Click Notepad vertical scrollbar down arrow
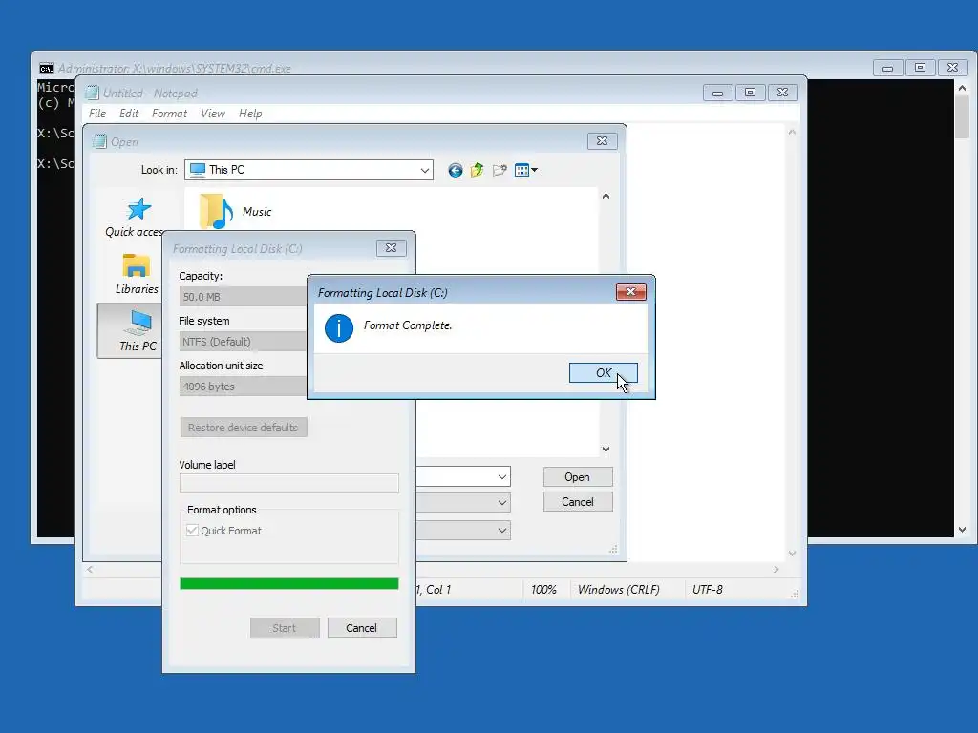 [x=792, y=554]
